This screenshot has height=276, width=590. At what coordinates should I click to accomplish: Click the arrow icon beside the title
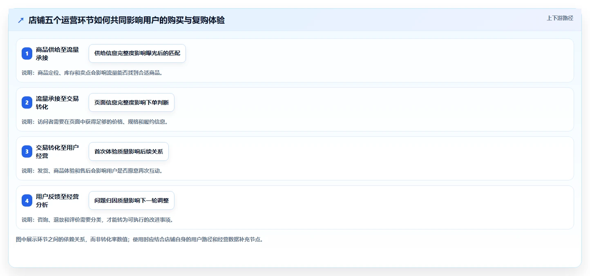21,20
